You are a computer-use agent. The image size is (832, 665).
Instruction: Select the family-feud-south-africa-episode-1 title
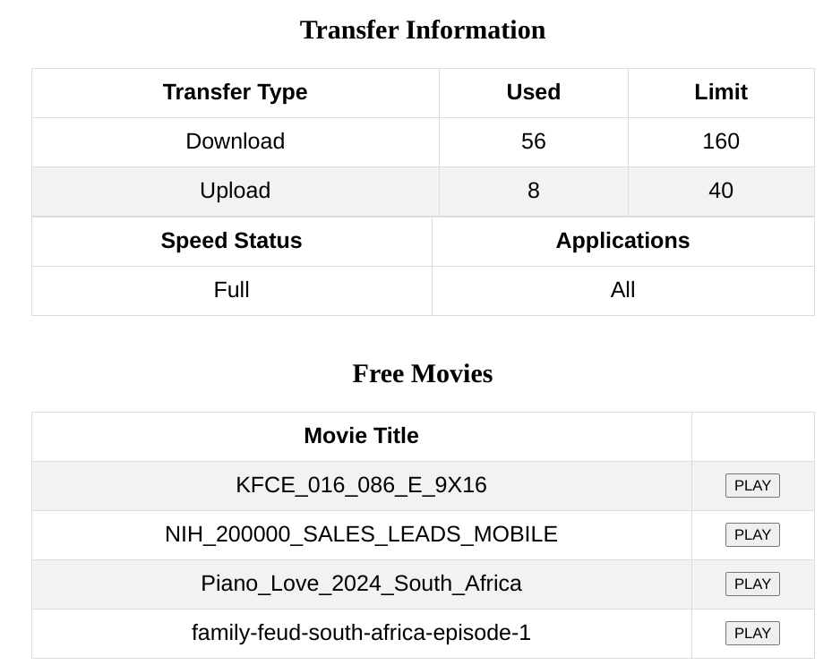coord(361,633)
